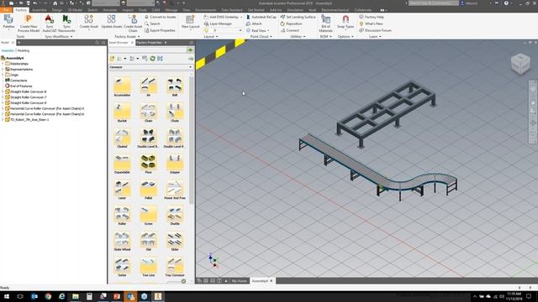This screenshot has height=302, width=538.
Task: Click the ViewCube in viewport
Action: pyautogui.click(x=520, y=64)
